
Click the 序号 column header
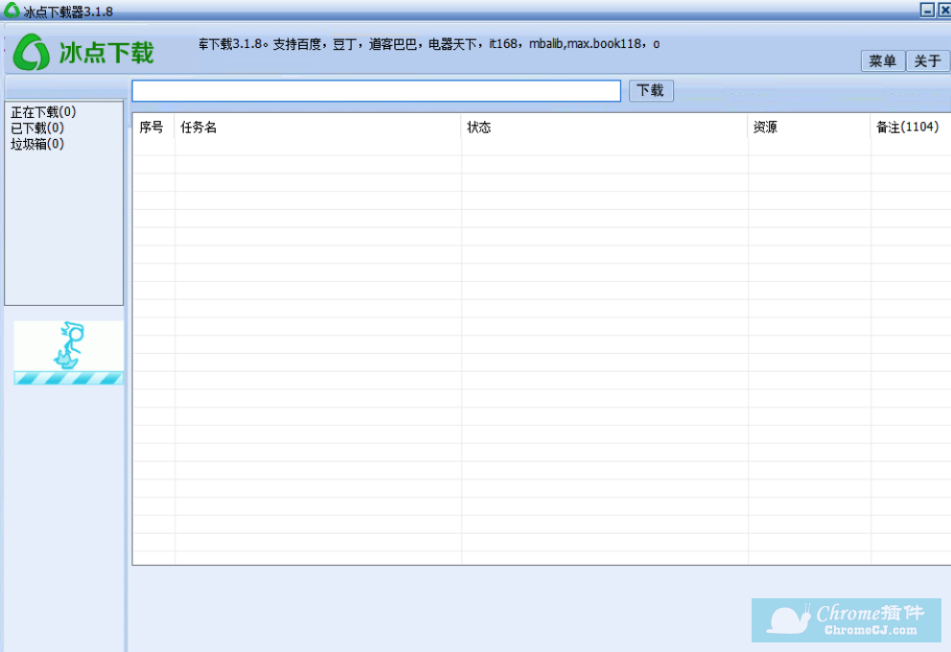pos(153,128)
